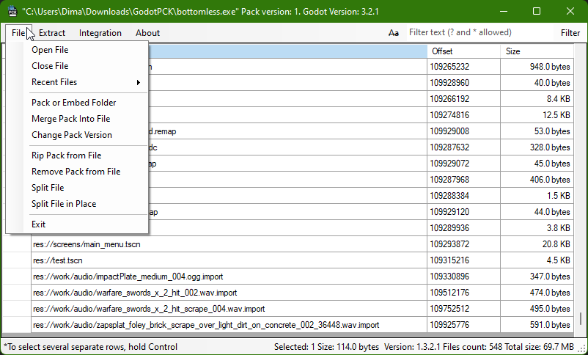Close the Godot PCK window
The image size is (588, 355).
570,11
